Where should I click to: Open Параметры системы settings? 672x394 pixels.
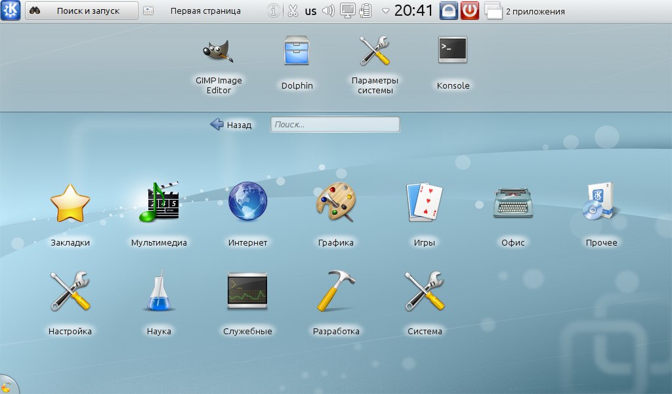pos(375,66)
